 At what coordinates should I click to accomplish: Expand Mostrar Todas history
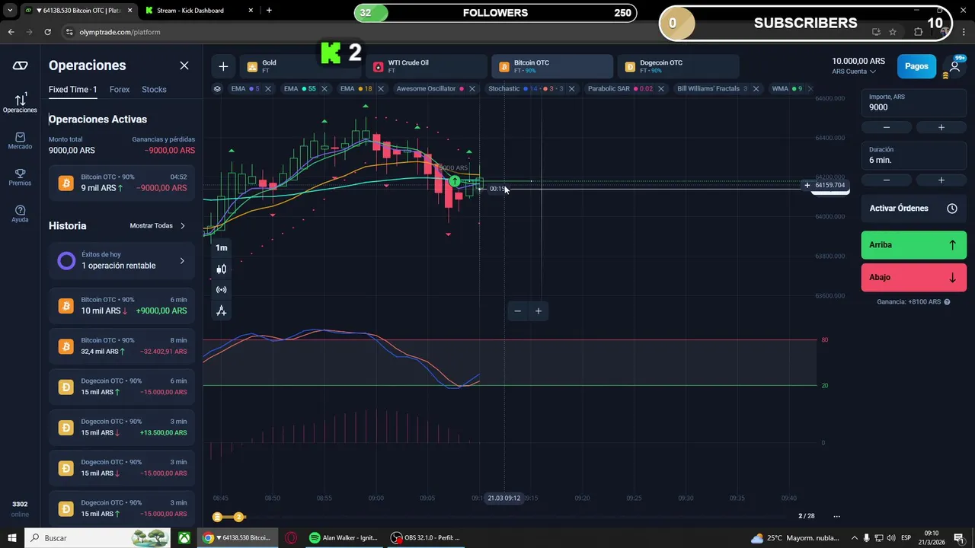point(158,226)
